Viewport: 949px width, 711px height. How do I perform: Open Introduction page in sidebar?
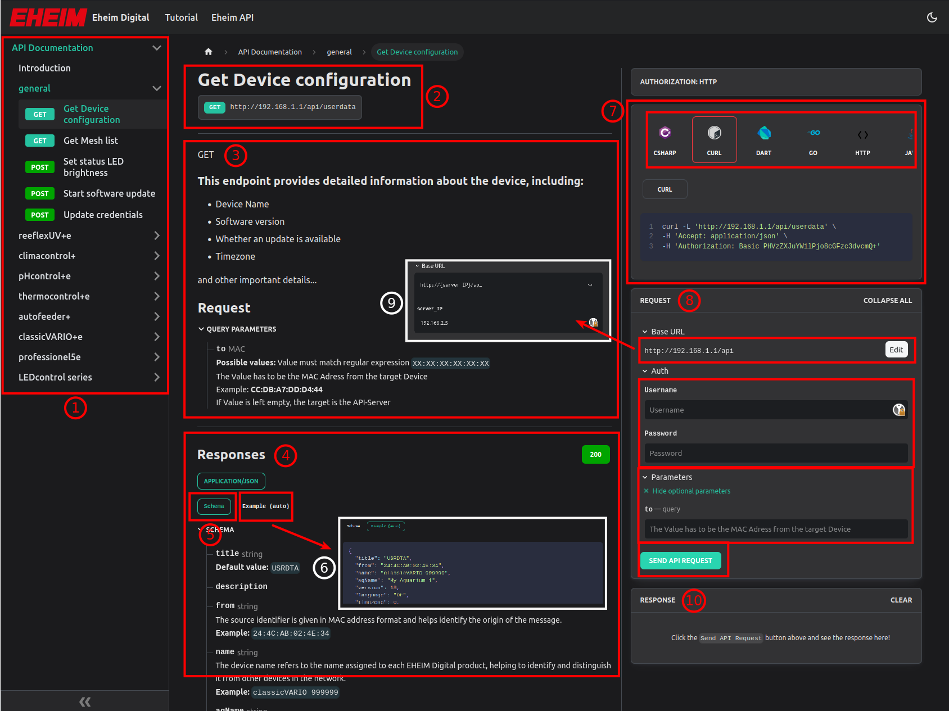point(44,68)
